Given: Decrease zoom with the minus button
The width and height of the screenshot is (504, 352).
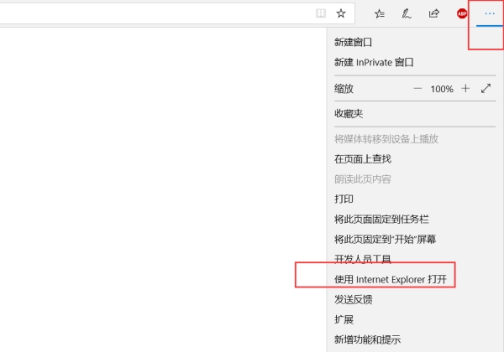Looking at the screenshot, I should coord(417,88).
